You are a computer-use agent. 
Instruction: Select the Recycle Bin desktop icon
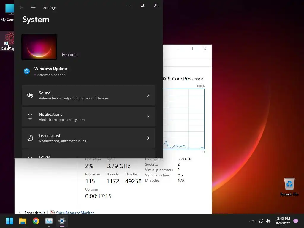pos(289,187)
